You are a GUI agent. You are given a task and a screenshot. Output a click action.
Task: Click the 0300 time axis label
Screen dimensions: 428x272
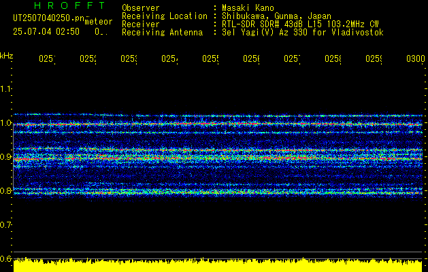pyautogui.click(x=416, y=59)
